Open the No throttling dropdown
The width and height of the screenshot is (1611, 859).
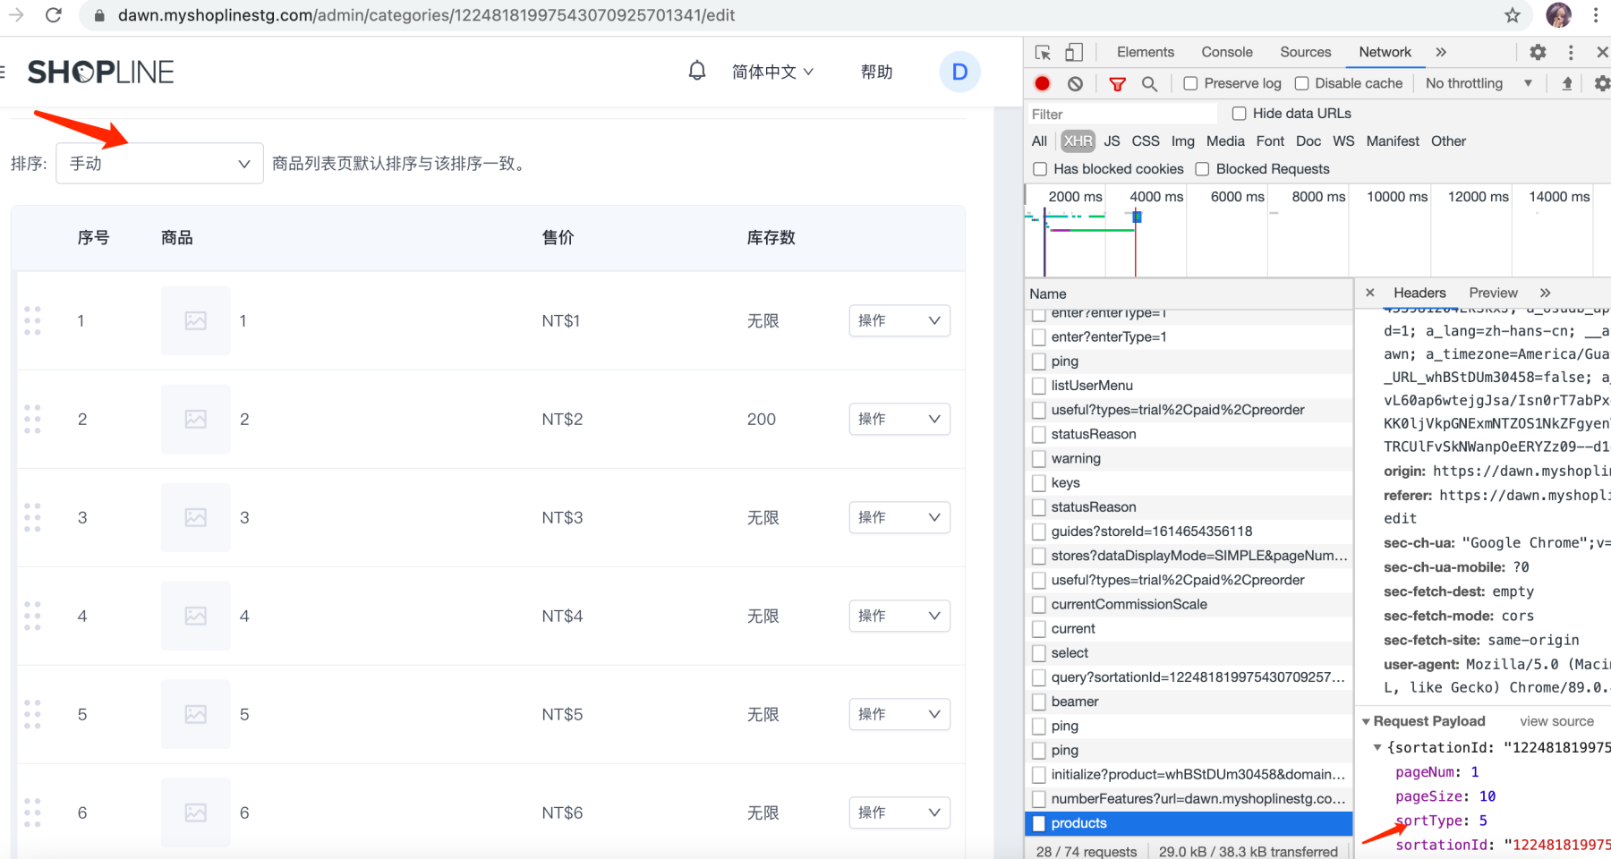tap(1479, 83)
